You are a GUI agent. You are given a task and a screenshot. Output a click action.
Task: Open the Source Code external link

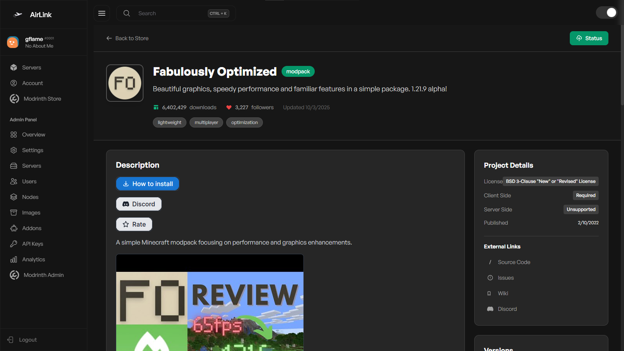(514, 262)
